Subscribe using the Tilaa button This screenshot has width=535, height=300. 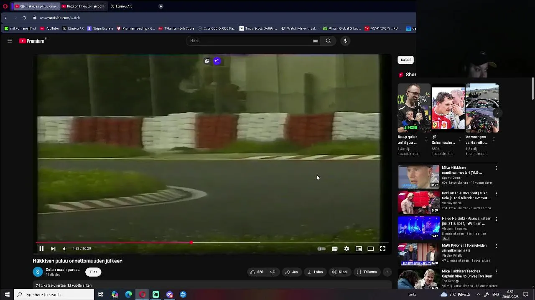[94, 272]
